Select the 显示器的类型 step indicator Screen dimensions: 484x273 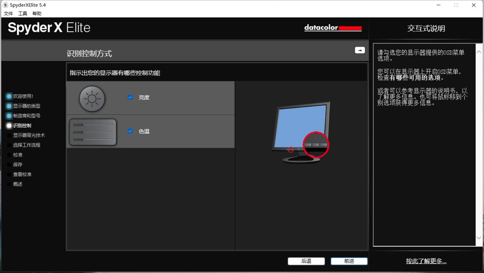(x=9, y=106)
